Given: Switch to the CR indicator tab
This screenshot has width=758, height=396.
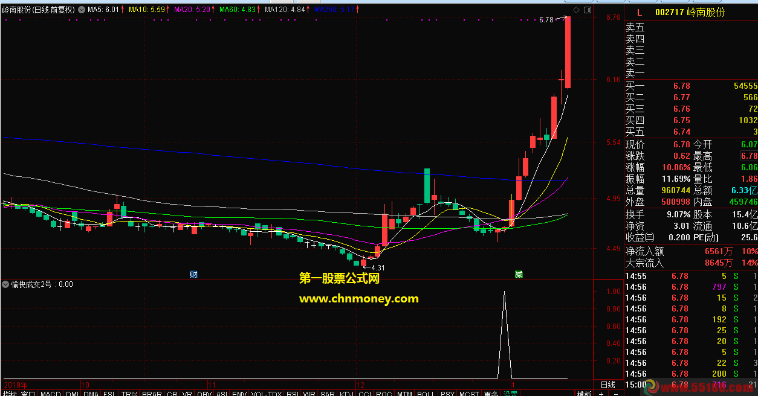Looking at the screenshot, I should [172, 394].
